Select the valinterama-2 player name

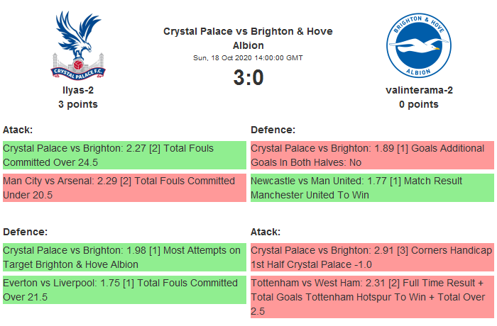[418, 90]
